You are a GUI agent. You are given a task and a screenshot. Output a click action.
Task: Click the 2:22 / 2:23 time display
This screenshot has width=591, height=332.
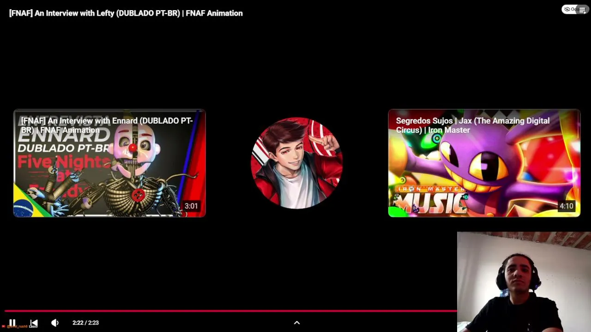(x=85, y=323)
